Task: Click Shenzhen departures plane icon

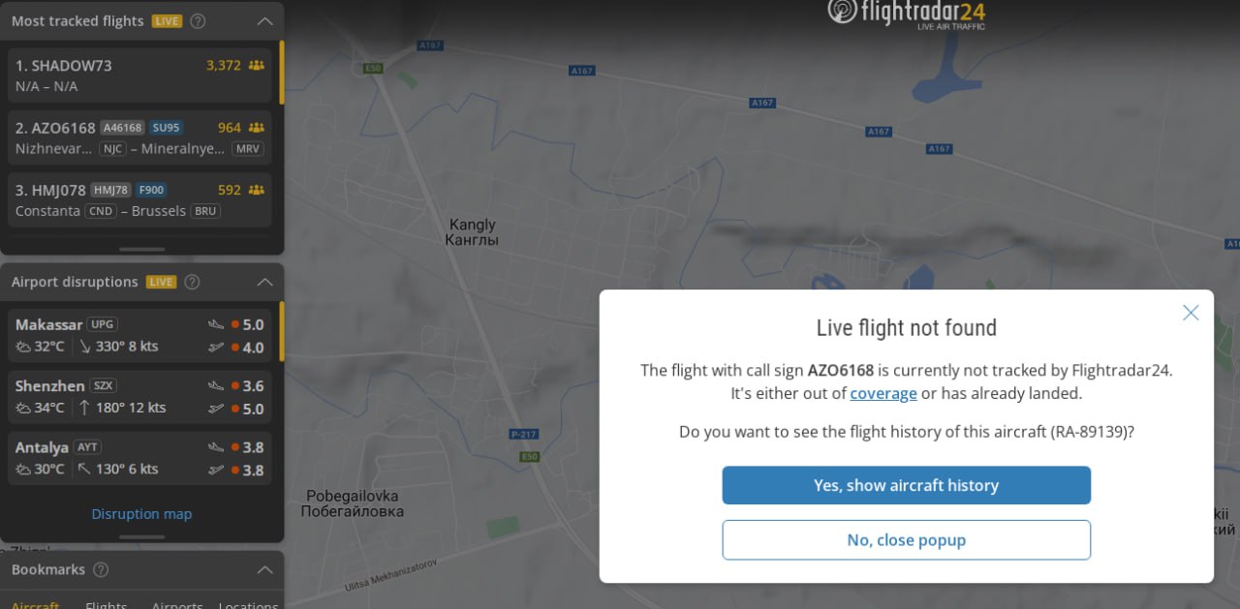Action: [216, 409]
